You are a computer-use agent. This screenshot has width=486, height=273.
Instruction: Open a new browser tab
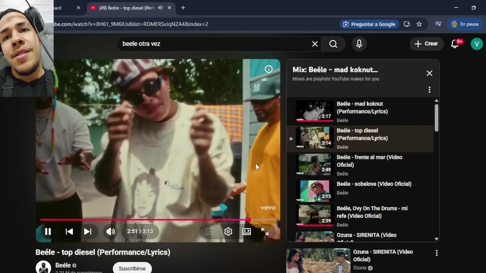(183, 8)
